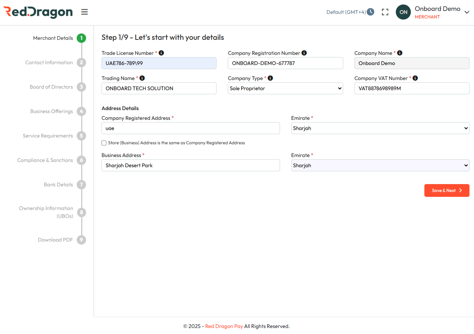Viewport: 474px width, 334px height.
Task: Open Emirate dropdown for Company Registered Address
Action: [380, 128]
